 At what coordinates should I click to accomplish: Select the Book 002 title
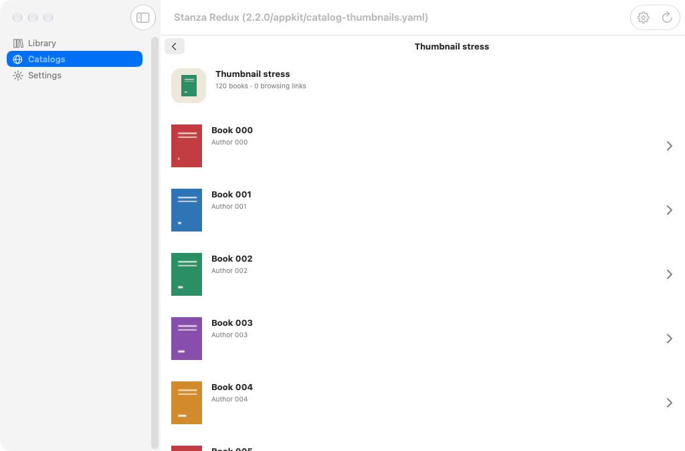coord(232,259)
